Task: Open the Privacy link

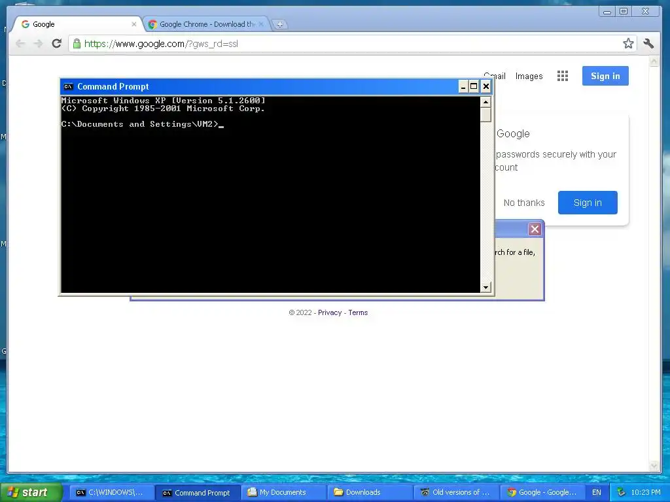Action: click(x=330, y=312)
